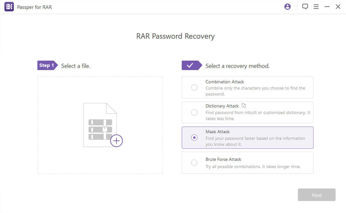Click the purple checkmark step badge
346x213 pixels.
point(190,65)
